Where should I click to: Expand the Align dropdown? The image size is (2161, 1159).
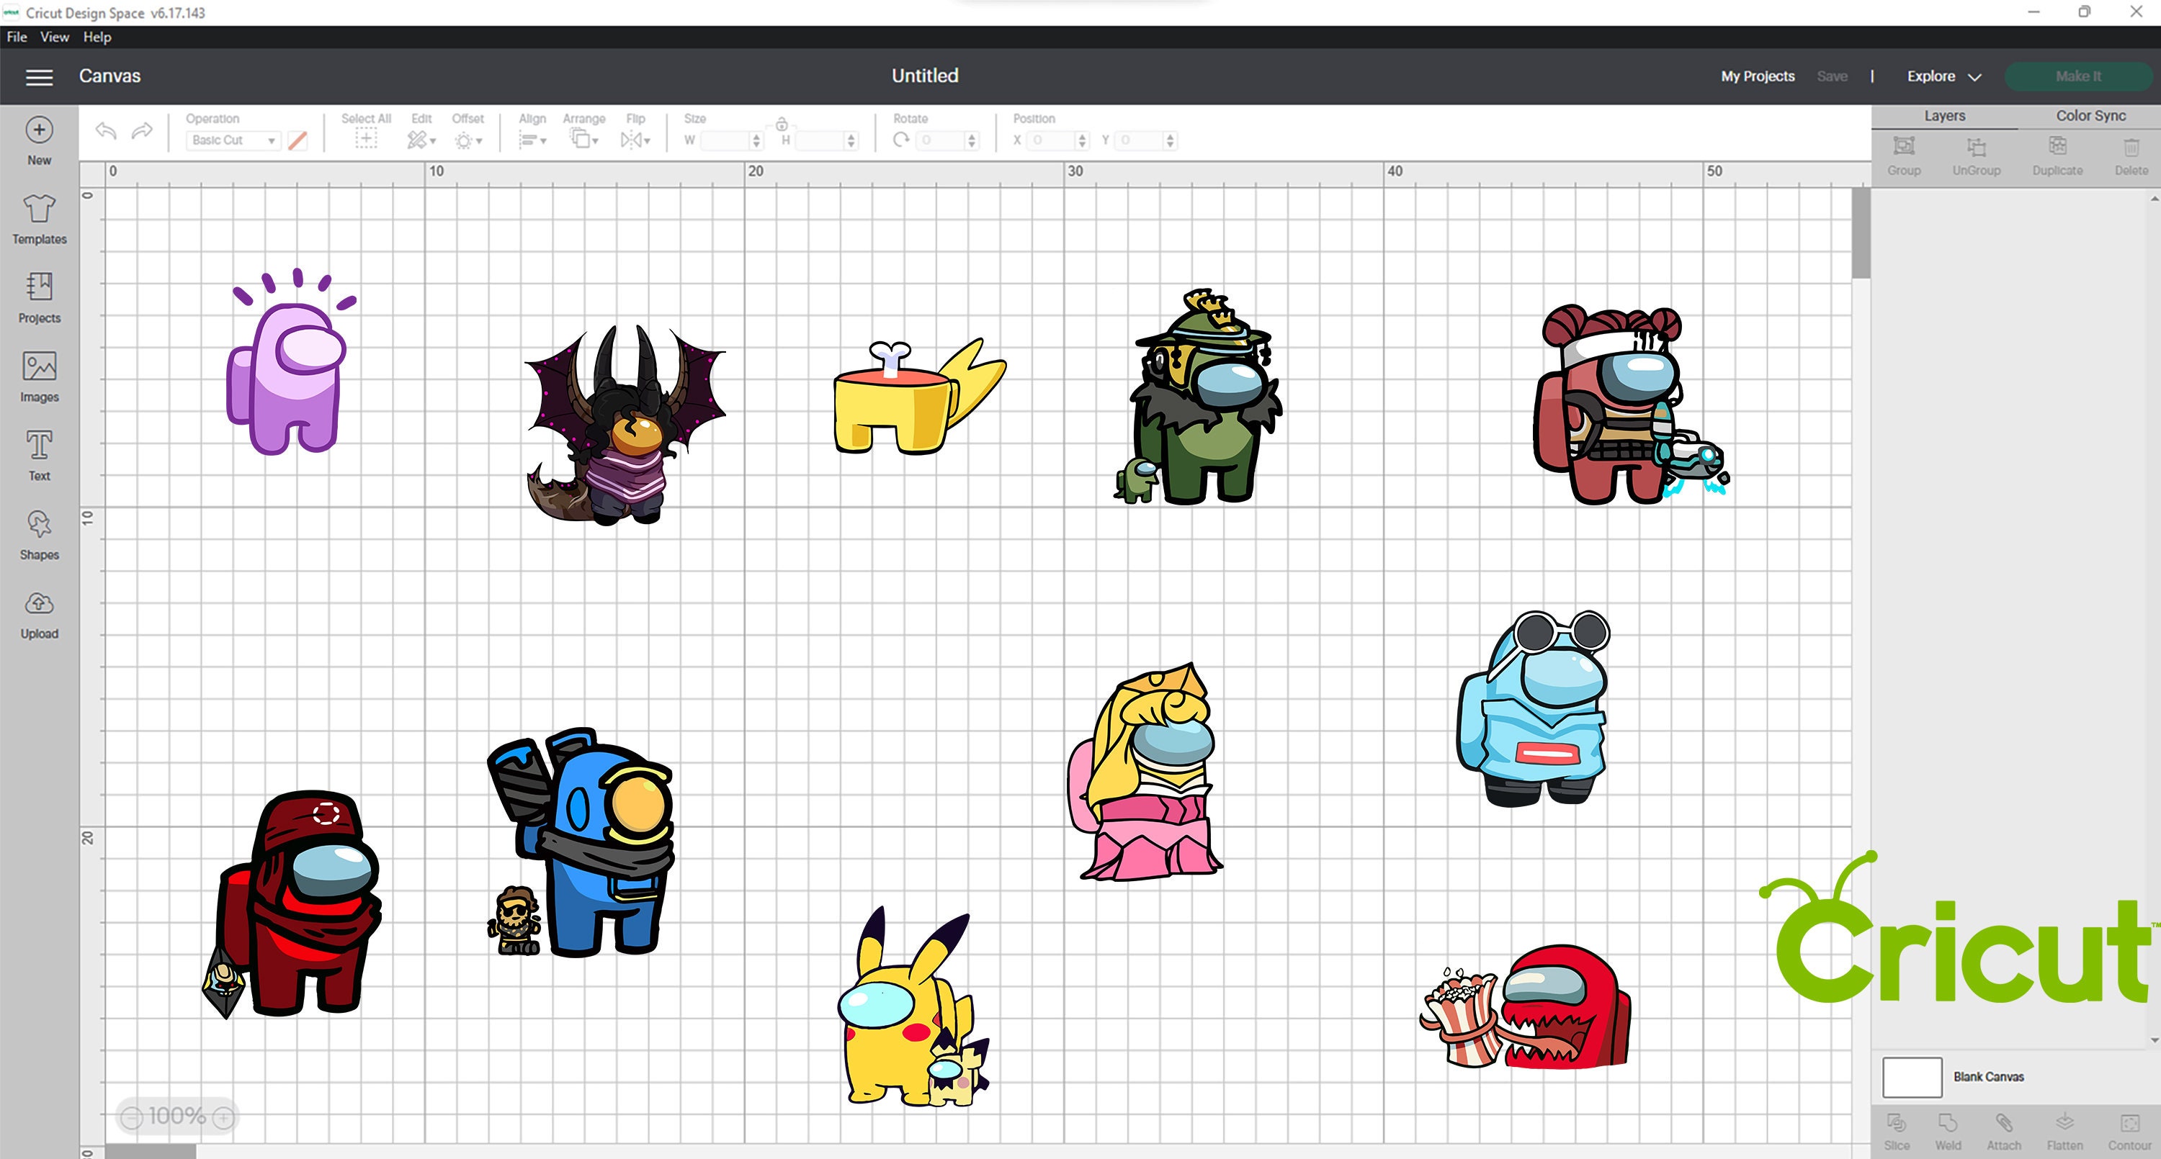click(x=532, y=140)
